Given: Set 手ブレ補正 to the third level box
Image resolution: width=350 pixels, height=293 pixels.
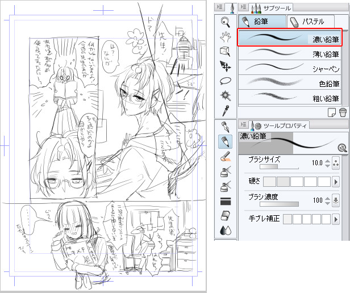Looking at the screenshot, I should coord(307,219).
